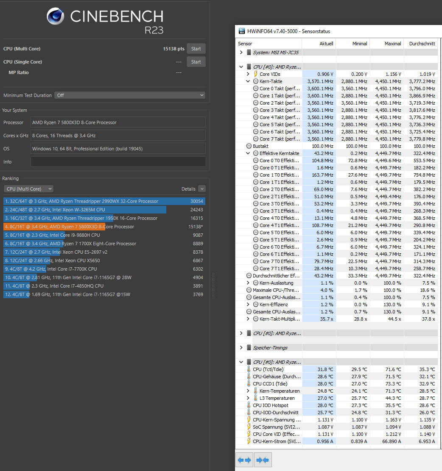Viewport: 442px width, 471px height.
Task: Click the CPU-Kern-Strom lightning icon
Action: click(249, 441)
